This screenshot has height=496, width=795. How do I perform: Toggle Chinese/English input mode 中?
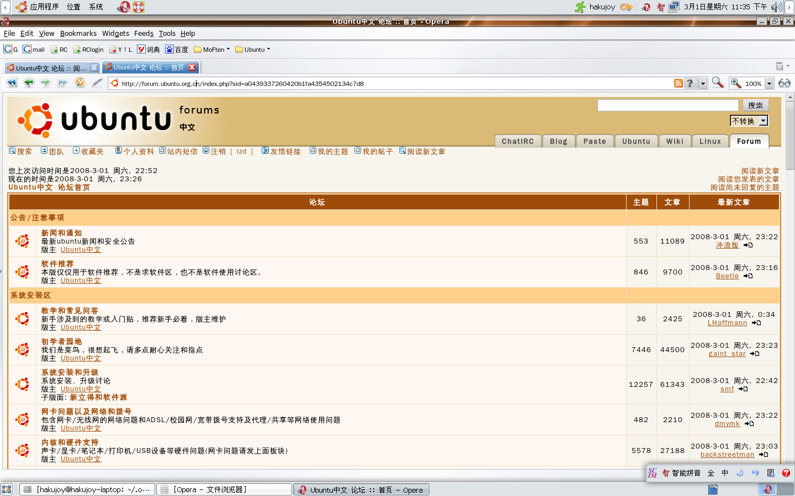click(725, 473)
